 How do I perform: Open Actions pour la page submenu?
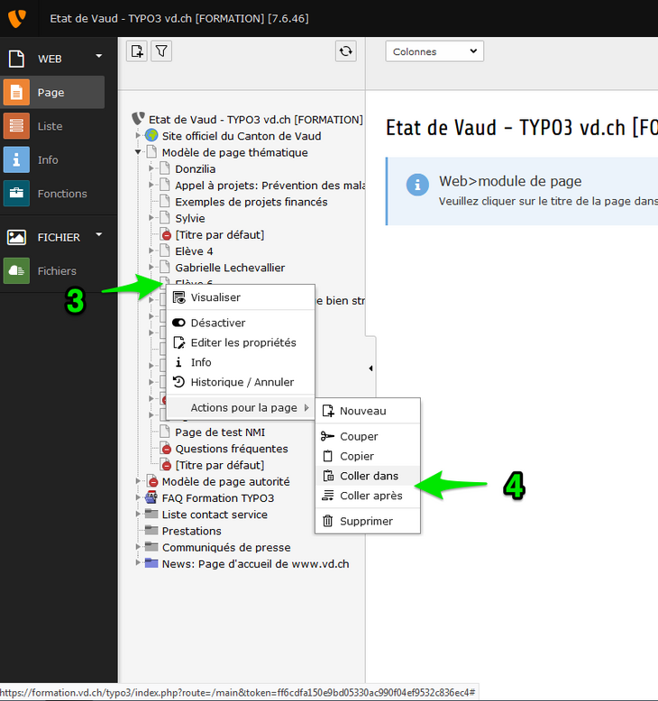(241, 408)
